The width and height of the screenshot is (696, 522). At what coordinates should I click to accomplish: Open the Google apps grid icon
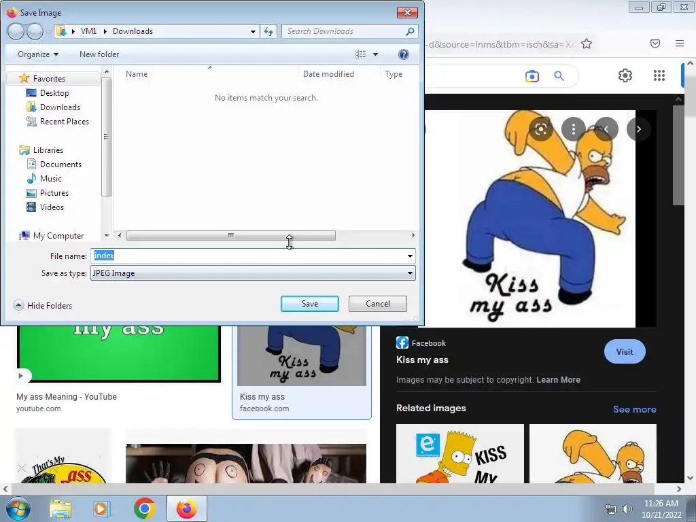[659, 75]
